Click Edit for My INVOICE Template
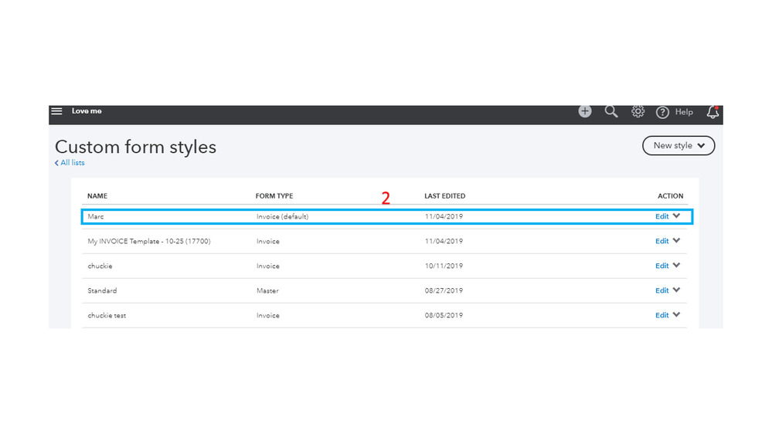 pos(661,241)
